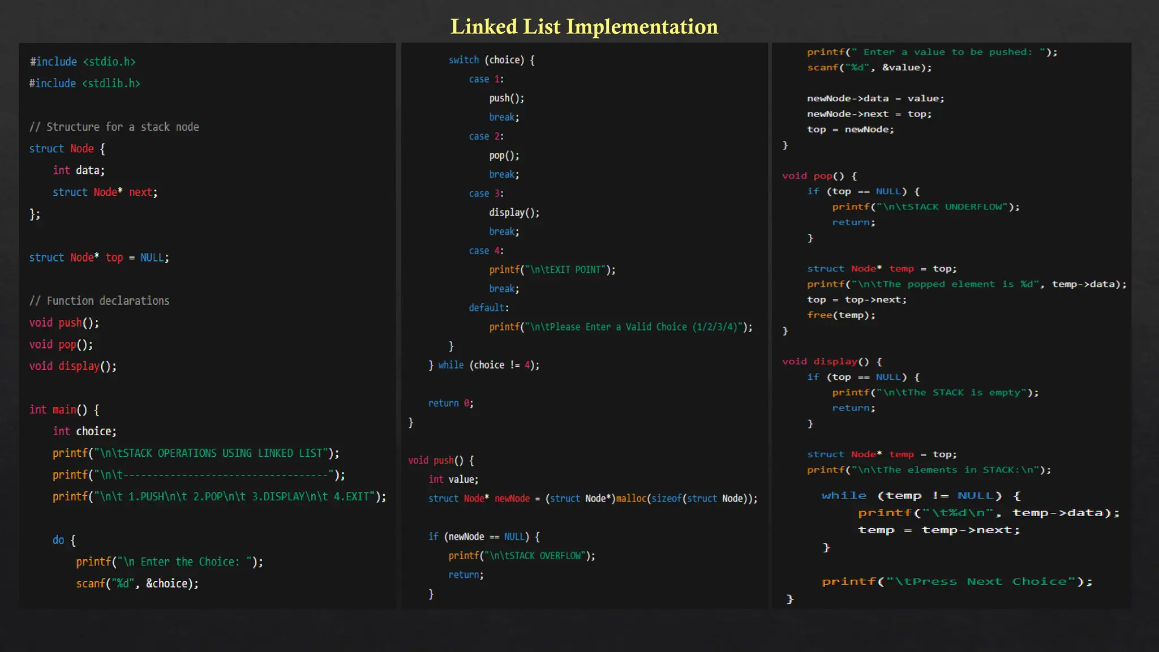This screenshot has width=1159, height=652.
Task: Click the void pop() { definition line
Action: [819, 176]
